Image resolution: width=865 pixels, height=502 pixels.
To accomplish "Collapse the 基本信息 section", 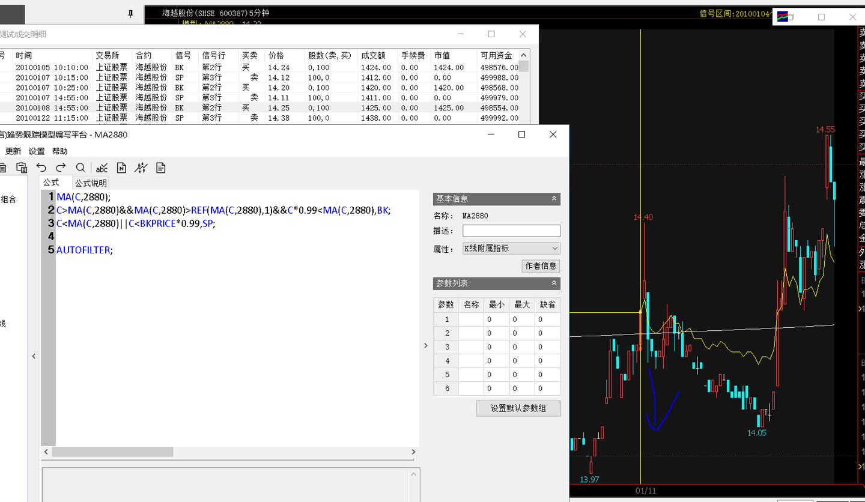I will pos(554,199).
